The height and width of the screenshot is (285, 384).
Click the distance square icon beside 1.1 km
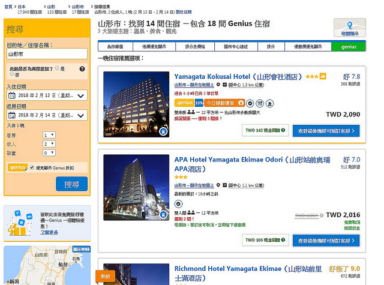[x=224, y=185]
